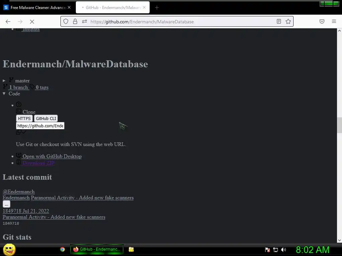Click the GitHub Desktop download icon
This screenshot has width=342, height=256.
click(19, 155)
